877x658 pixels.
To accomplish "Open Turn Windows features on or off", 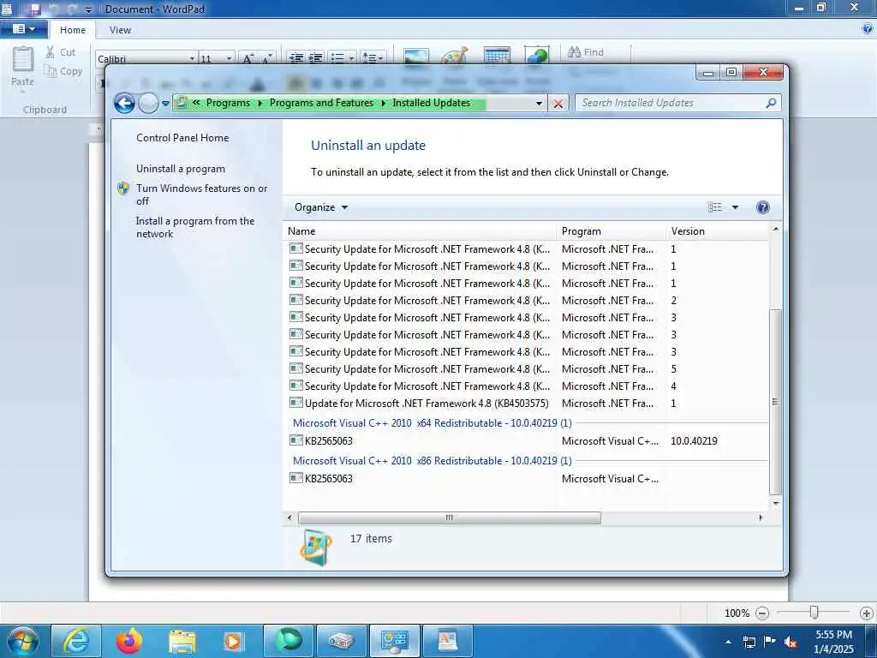I will pyautogui.click(x=201, y=194).
